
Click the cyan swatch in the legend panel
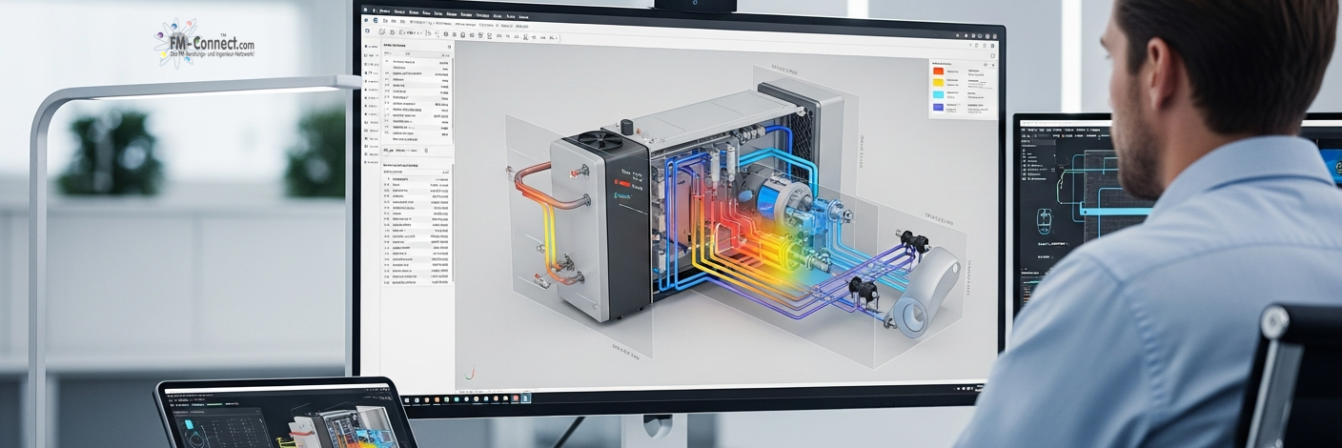pos(939,94)
